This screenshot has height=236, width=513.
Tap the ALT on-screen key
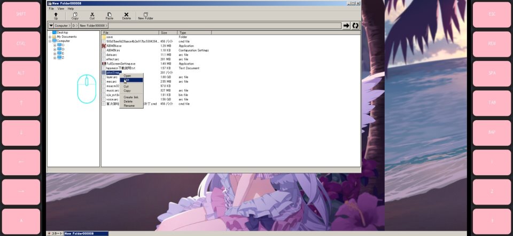pyautogui.click(x=21, y=73)
